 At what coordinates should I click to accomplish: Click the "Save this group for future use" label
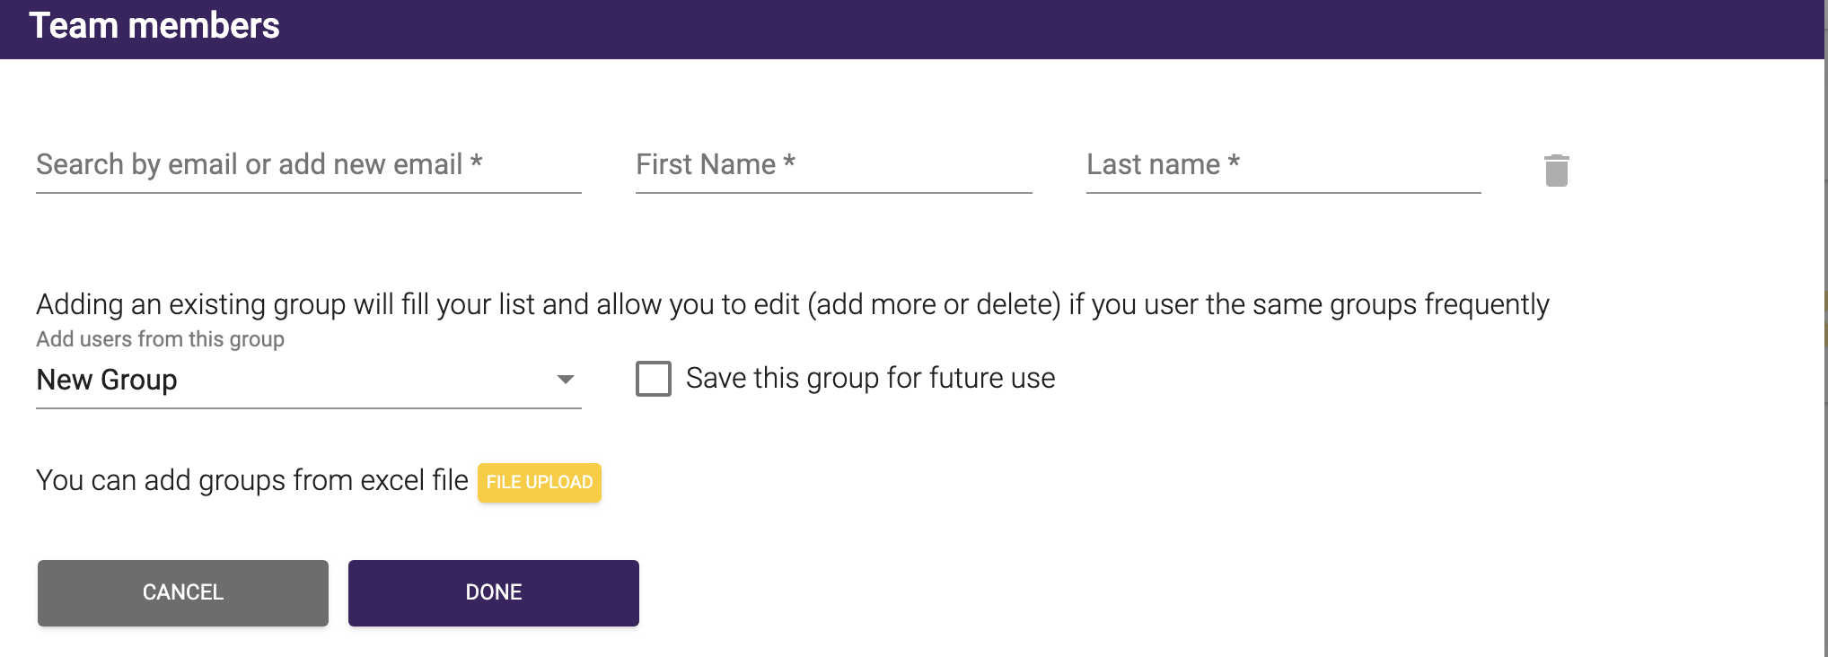click(x=870, y=379)
